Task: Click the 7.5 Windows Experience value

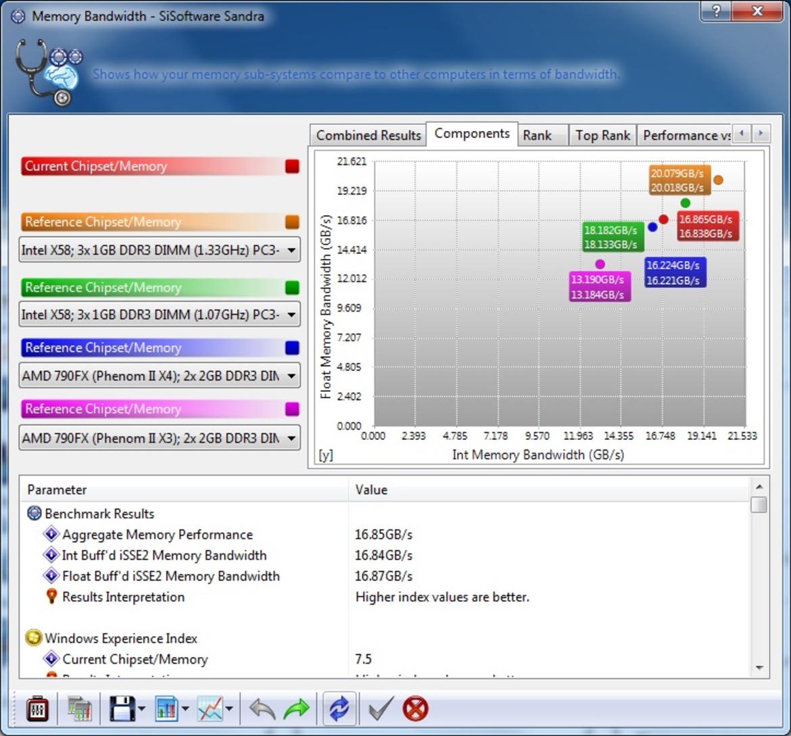Action: coord(363,659)
